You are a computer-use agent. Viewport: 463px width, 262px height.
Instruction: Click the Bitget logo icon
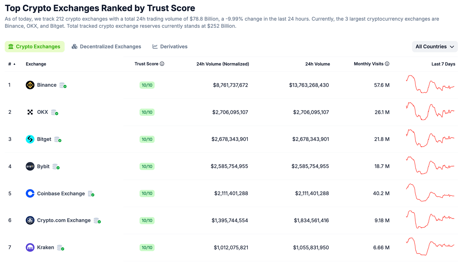(x=30, y=139)
